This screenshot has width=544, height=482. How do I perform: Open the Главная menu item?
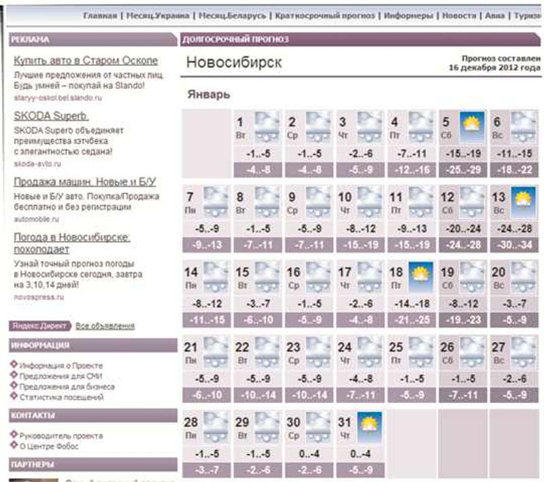pyautogui.click(x=101, y=15)
